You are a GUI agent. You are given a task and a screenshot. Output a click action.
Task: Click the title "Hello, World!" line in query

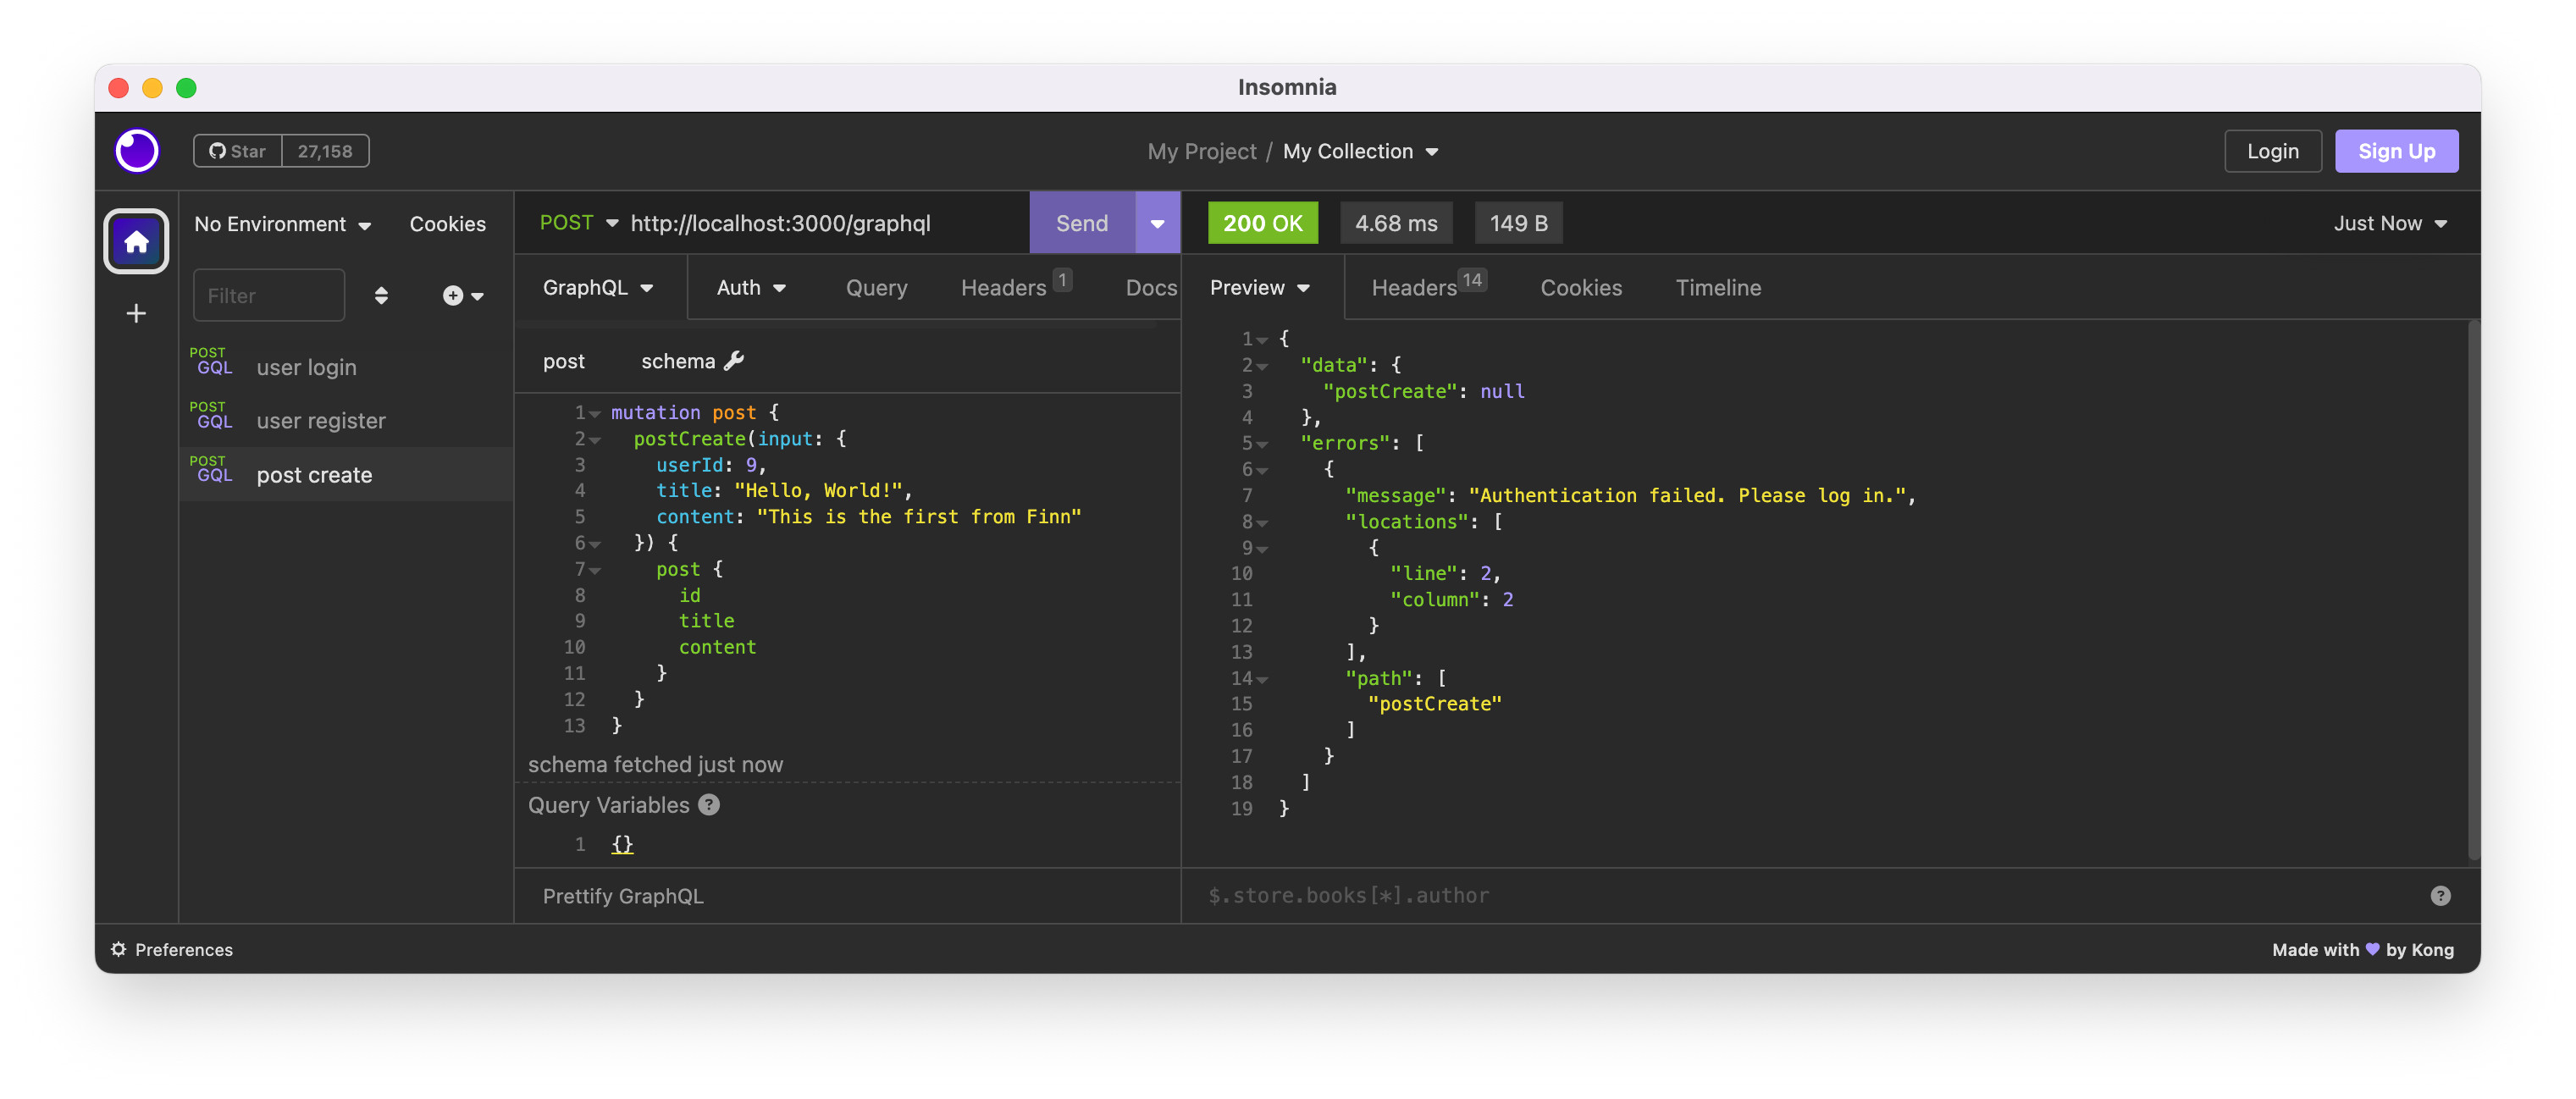click(784, 490)
